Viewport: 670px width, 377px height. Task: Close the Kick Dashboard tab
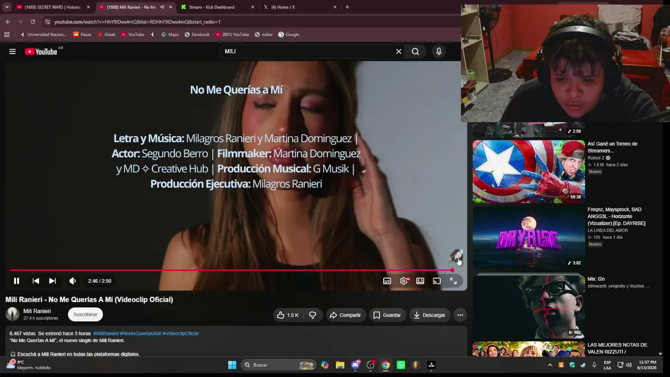click(x=253, y=7)
